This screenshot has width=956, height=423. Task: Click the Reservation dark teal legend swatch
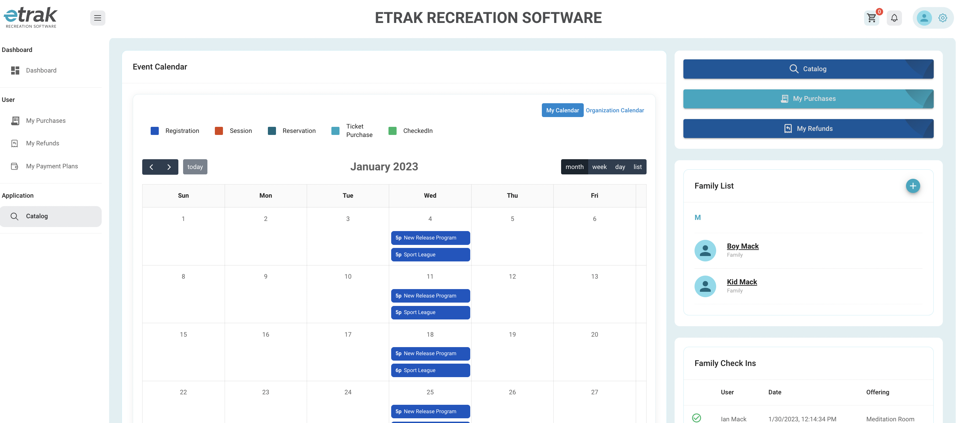(272, 131)
